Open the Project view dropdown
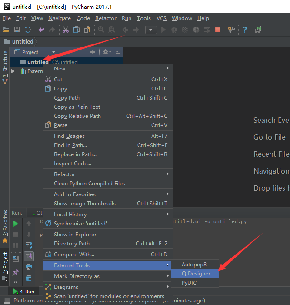The height and width of the screenshot is (305, 290). tap(53, 52)
